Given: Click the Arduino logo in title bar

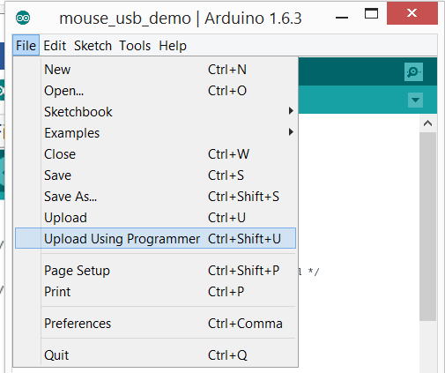Looking at the screenshot, I should point(23,18).
